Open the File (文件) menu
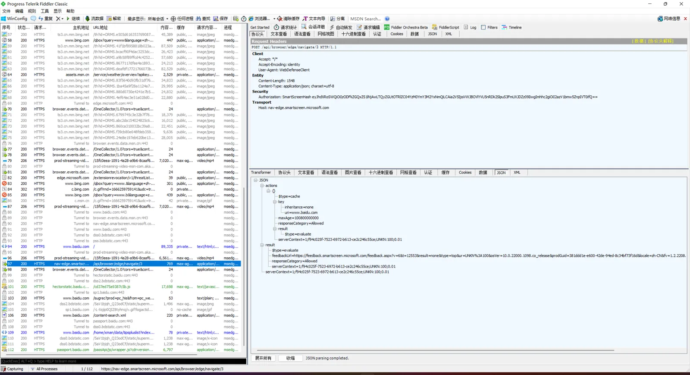Viewport: 690px width, 375px height. (x=6, y=11)
